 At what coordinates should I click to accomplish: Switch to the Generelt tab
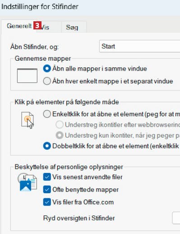point(19,26)
